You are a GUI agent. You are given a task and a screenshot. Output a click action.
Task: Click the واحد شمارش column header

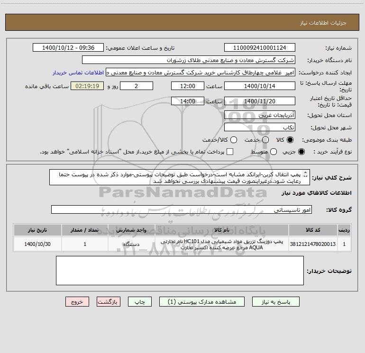[131, 230]
